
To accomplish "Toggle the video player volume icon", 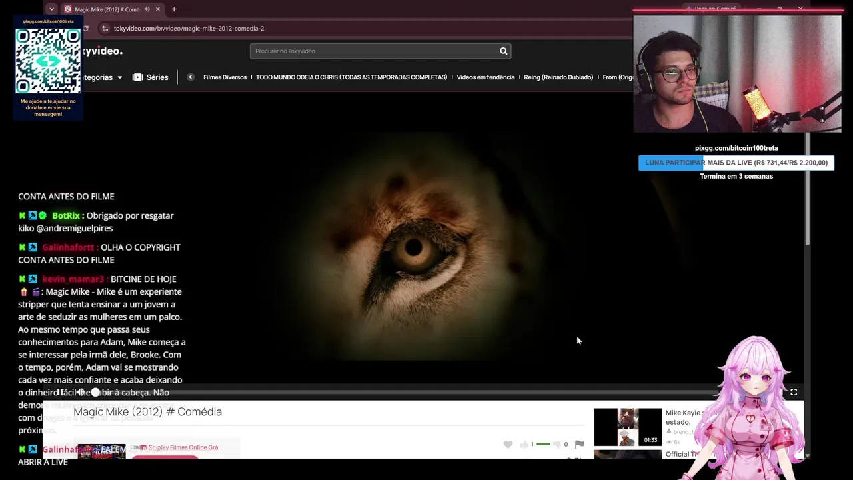I will pyautogui.click(x=81, y=393).
